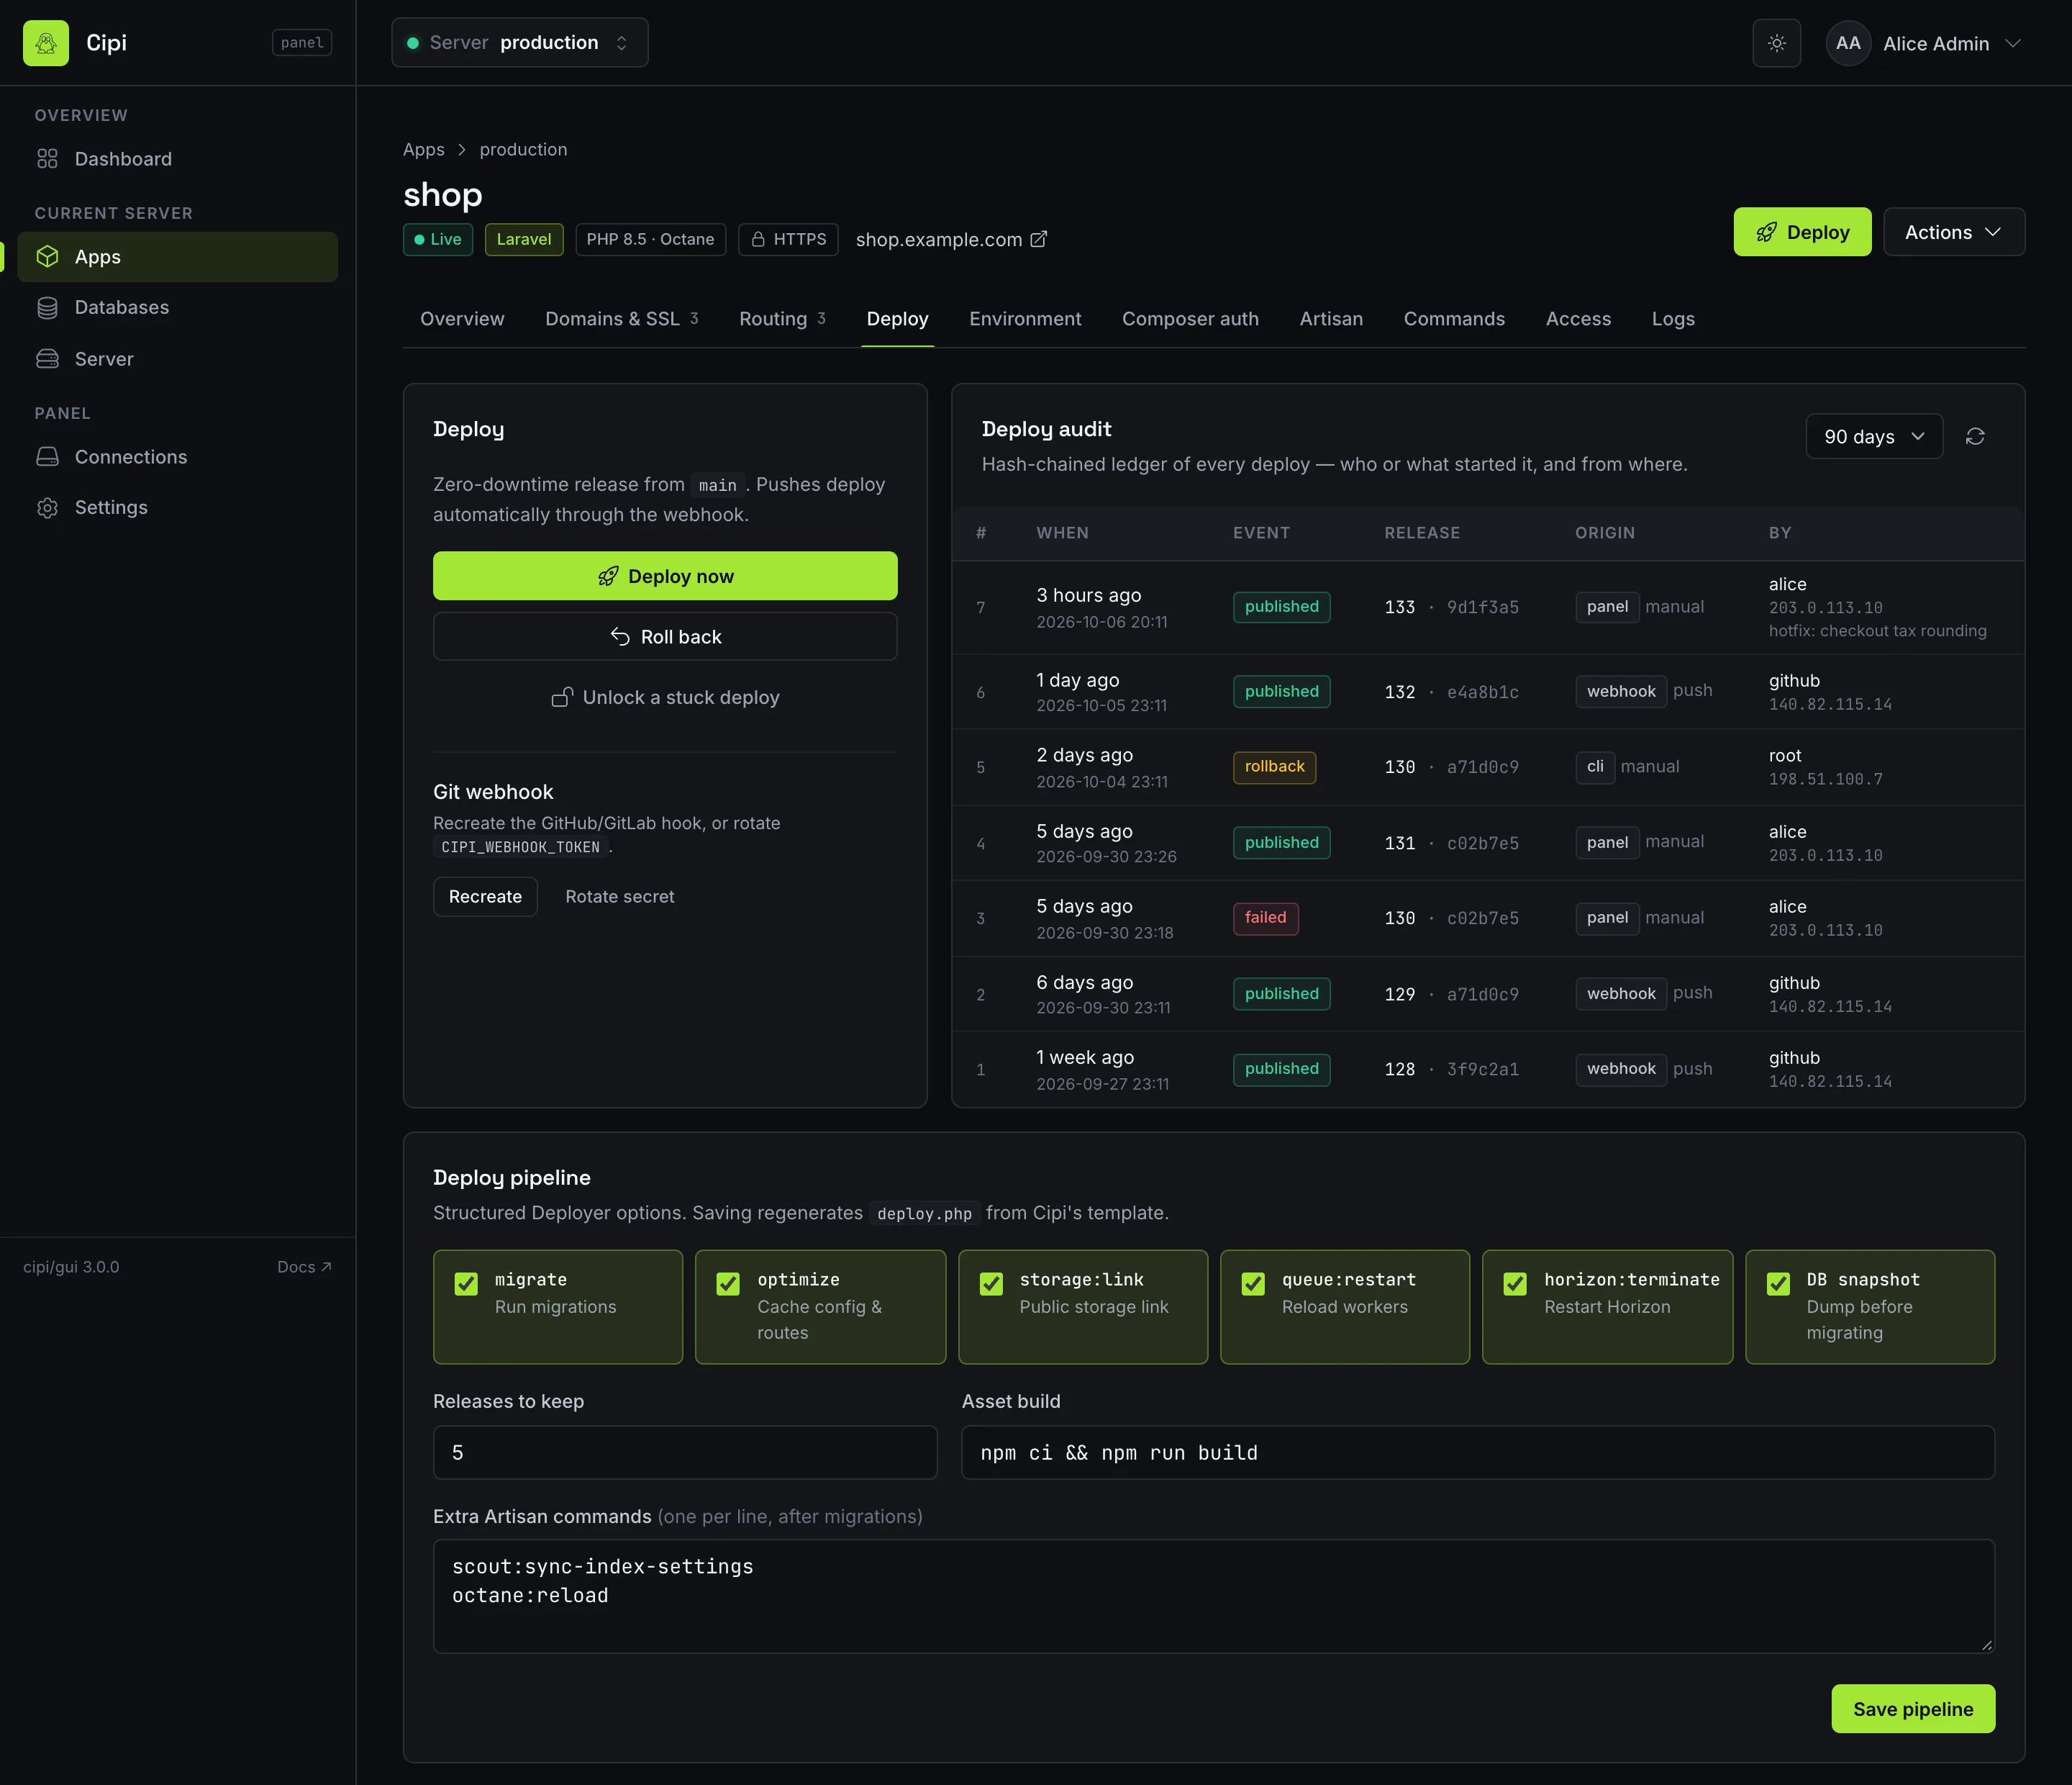Viewport: 2072px width, 1785px height.
Task: Toggle the queue:restart checkbox
Action: pos(1253,1283)
